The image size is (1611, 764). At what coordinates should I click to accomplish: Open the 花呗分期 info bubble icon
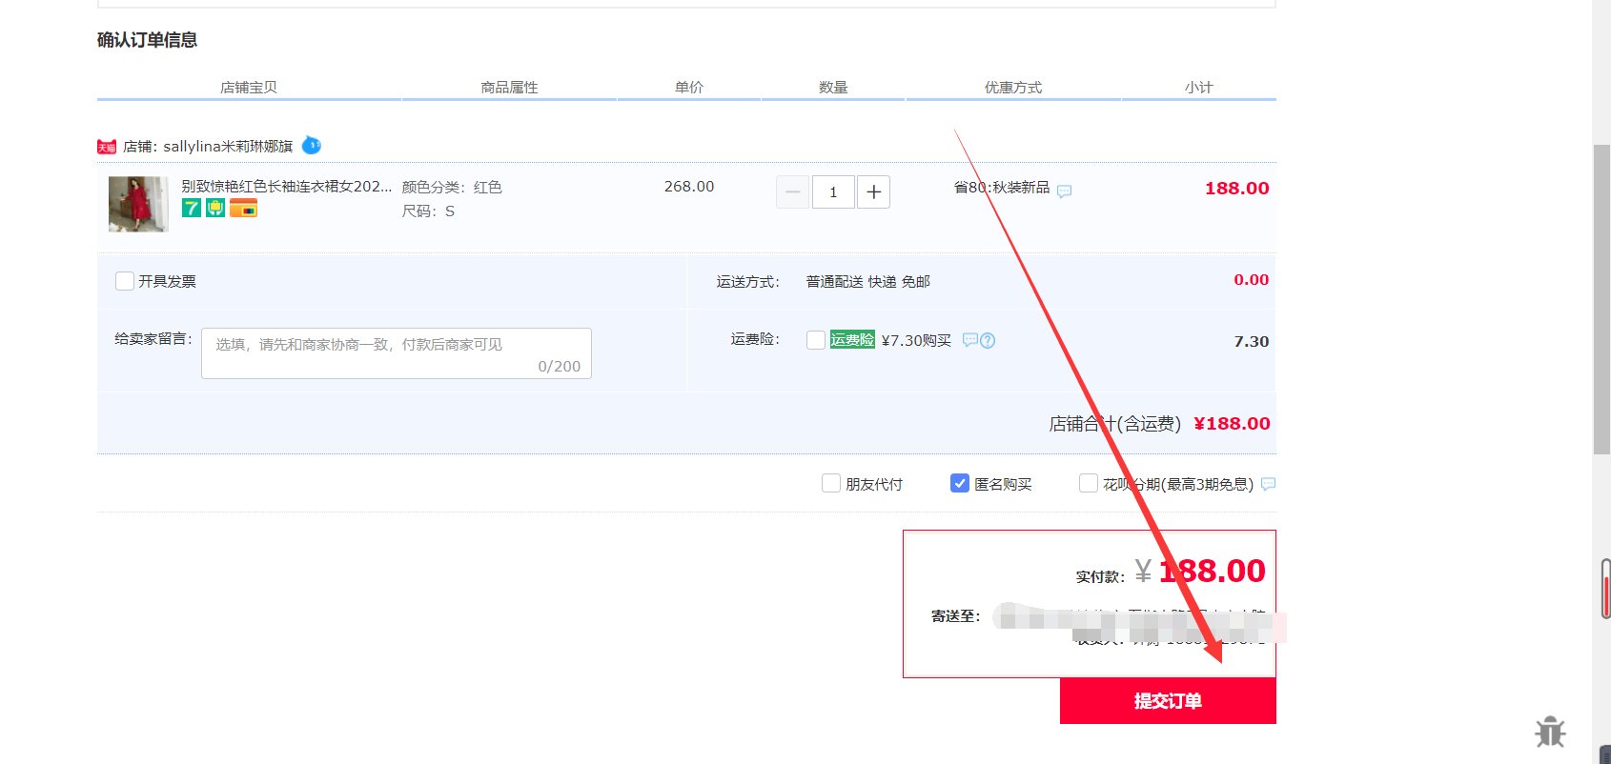click(x=1268, y=484)
